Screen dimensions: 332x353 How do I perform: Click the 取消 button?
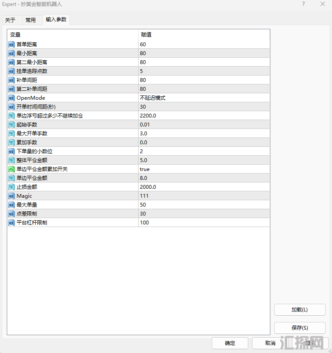tap(270, 343)
